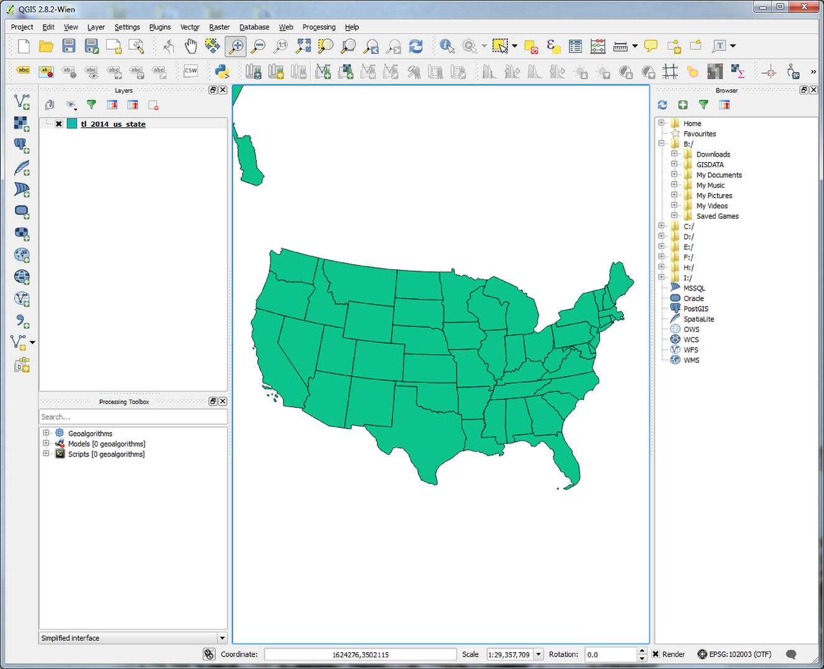Image resolution: width=824 pixels, height=669 pixels.
Task: Click the Identify Features tool
Action: pyautogui.click(x=447, y=46)
